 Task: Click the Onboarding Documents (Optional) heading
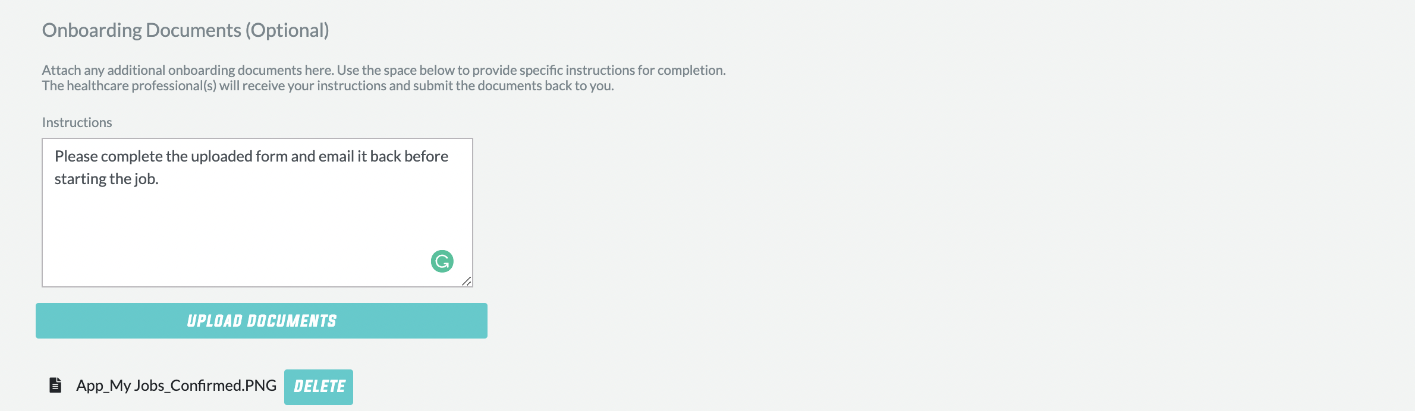185,30
